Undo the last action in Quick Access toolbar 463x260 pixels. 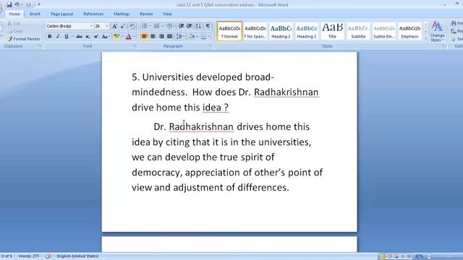[17, 5]
